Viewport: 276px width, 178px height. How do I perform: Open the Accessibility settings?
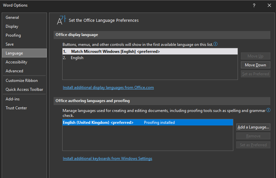[24, 62]
